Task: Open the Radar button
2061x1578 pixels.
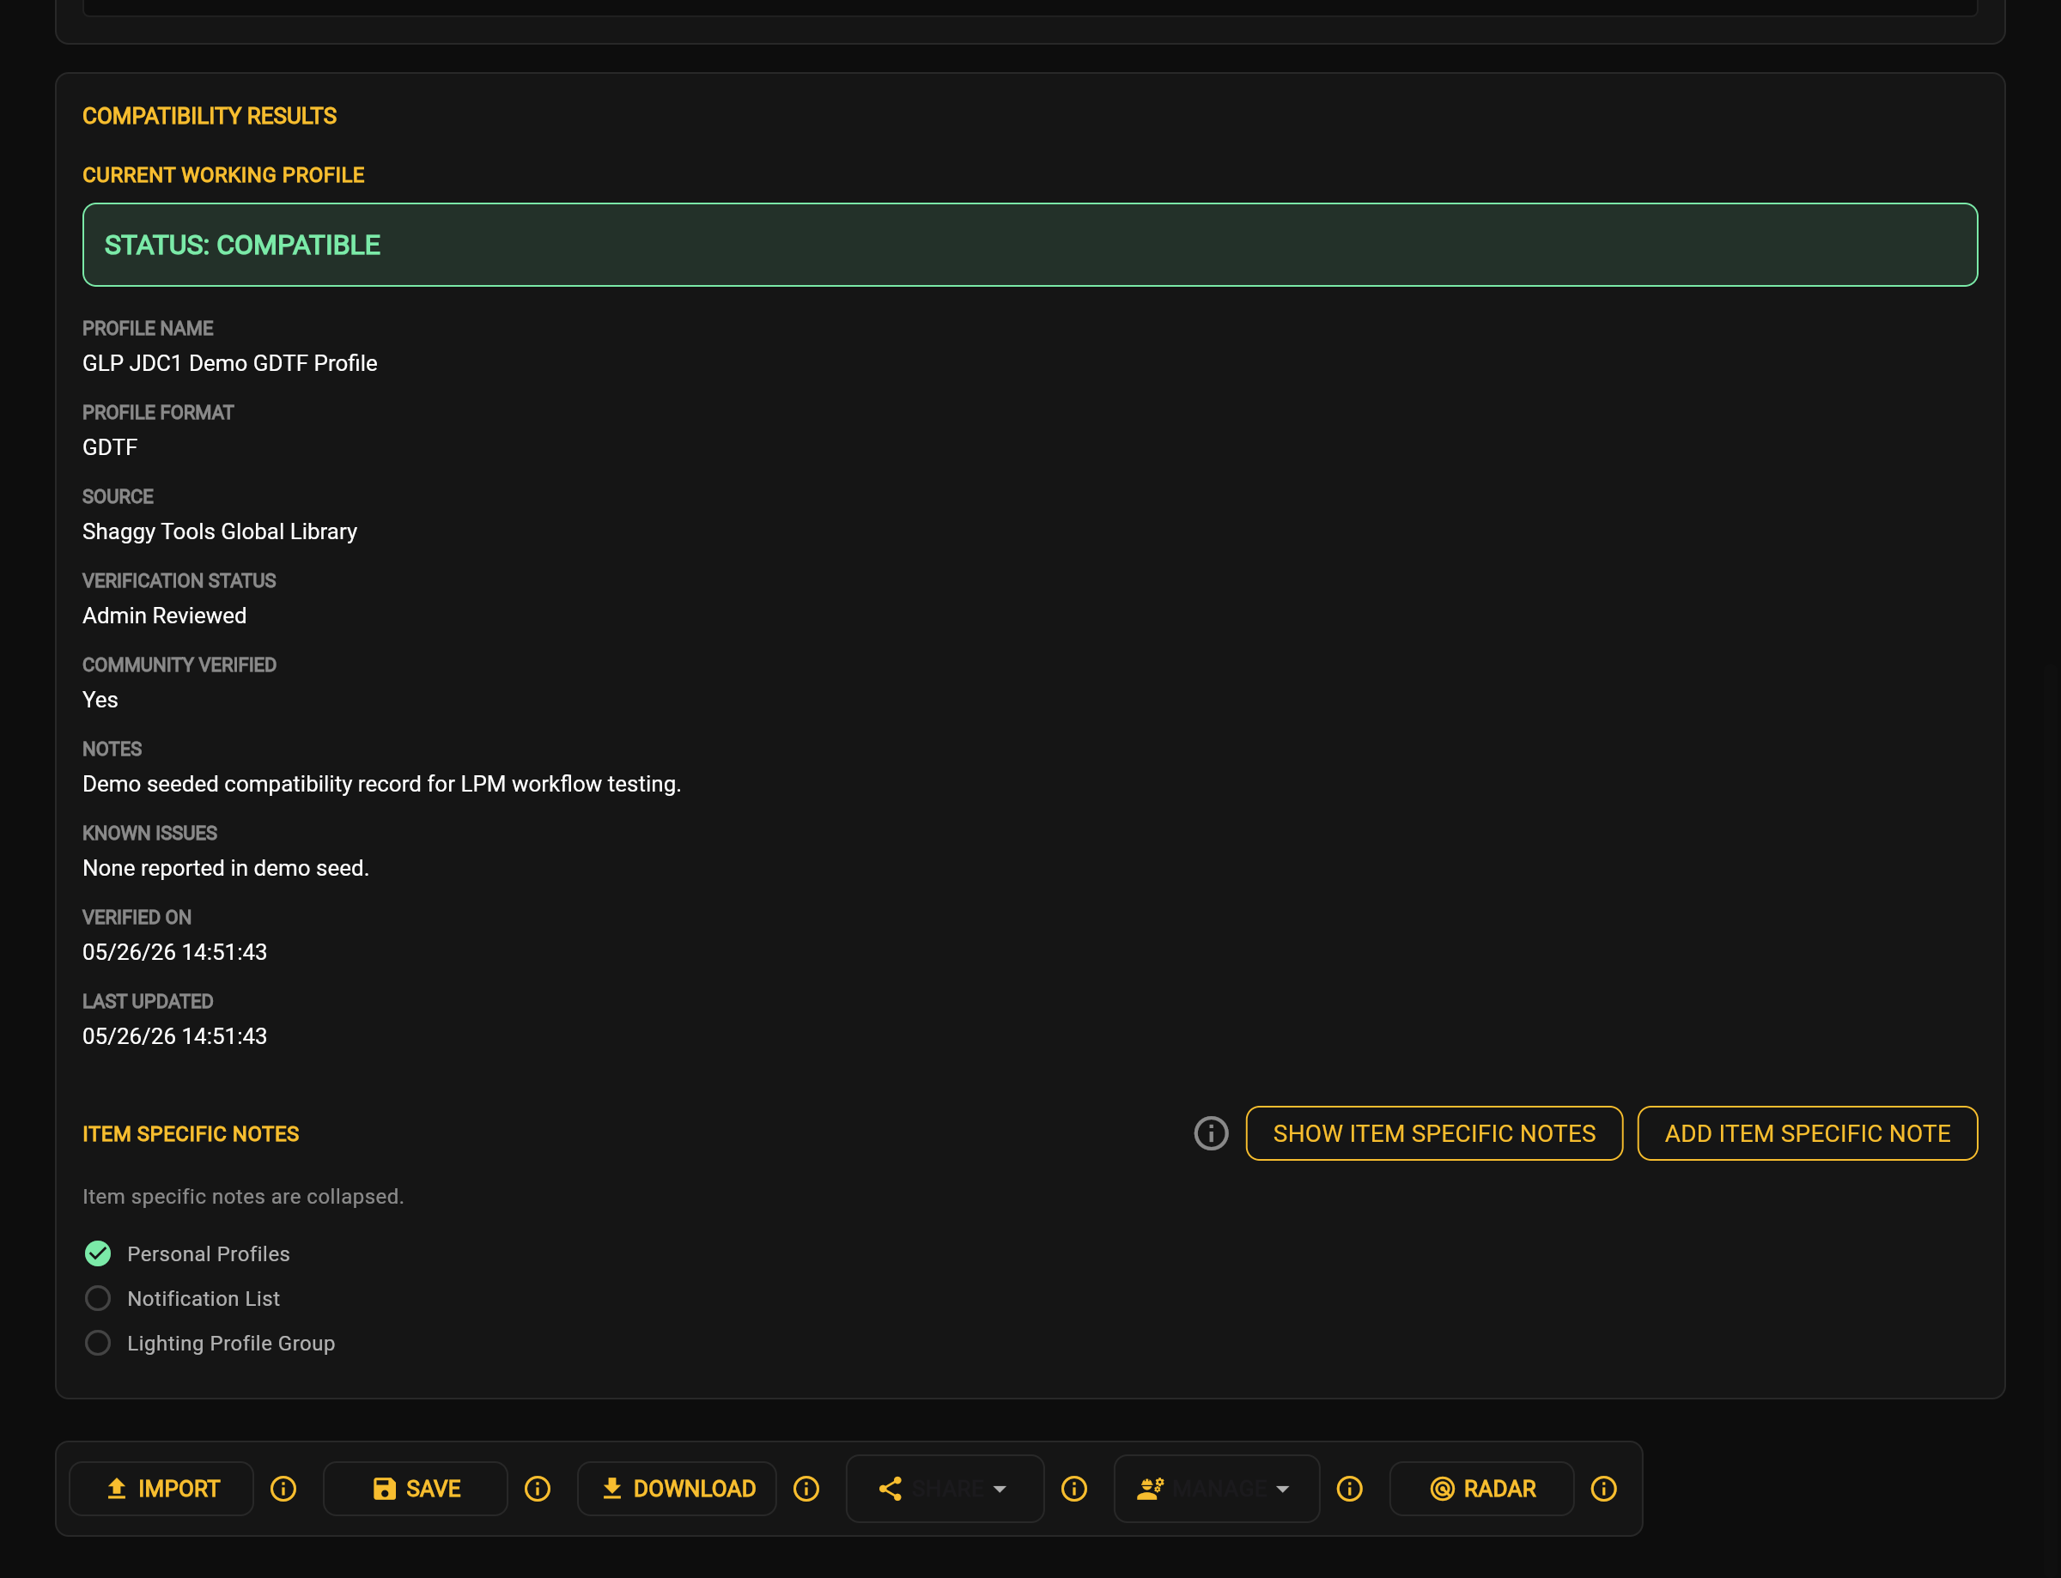Action: pyautogui.click(x=1481, y=1489)
